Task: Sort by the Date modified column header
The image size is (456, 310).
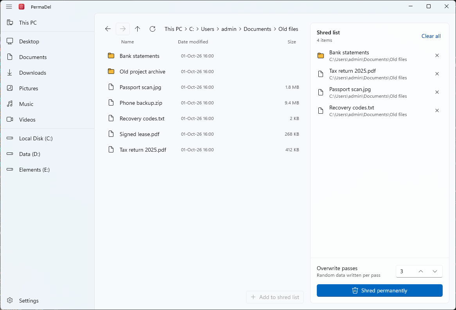Action: click(193, 42)
